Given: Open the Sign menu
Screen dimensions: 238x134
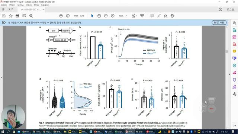Looking at the screenshot, I should tap(29, 5).
